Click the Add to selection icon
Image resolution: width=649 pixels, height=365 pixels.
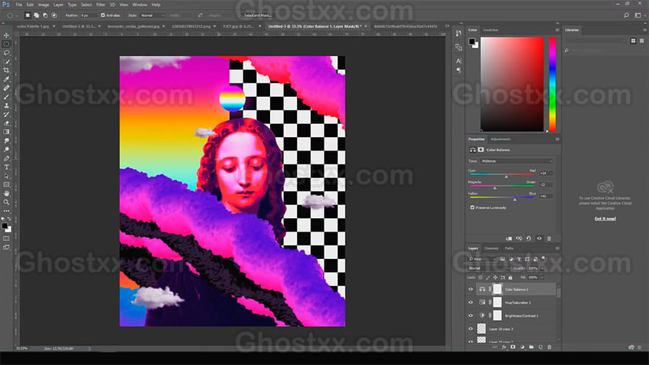tap(36, 15)
